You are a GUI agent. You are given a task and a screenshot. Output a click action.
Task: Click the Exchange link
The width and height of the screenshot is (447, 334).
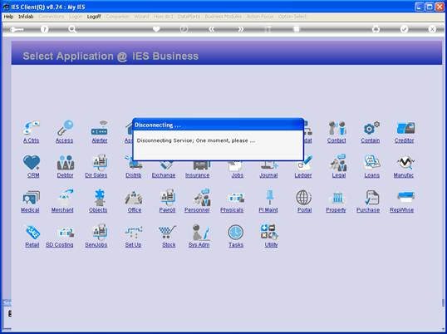point(164,175)
